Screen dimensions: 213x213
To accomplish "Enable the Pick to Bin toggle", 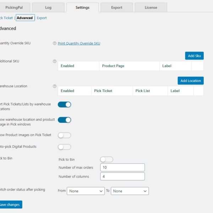I will pyautogui.click(x=106, y=160).
